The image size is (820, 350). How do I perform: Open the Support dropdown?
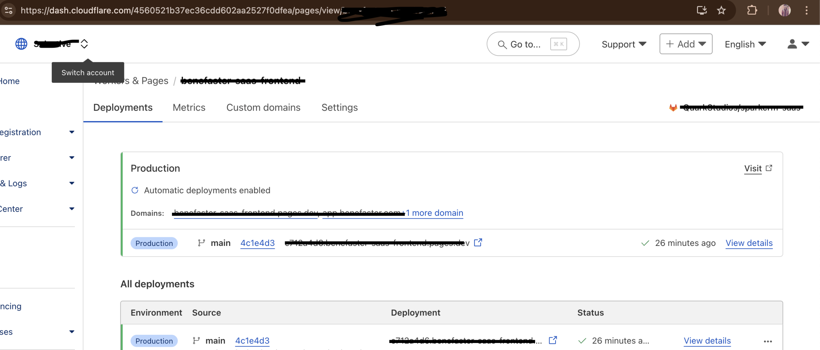click(x=624, y=44)
